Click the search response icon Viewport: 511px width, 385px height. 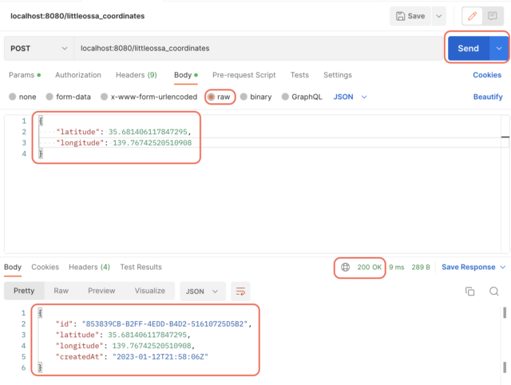tap(494, 291)
